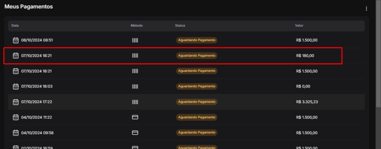Image resolution: width=381 pixels, height=149 pixels.
Task: Click barcode icon for 08/10/2024 08:51 payment
Action: coord(135,40)
